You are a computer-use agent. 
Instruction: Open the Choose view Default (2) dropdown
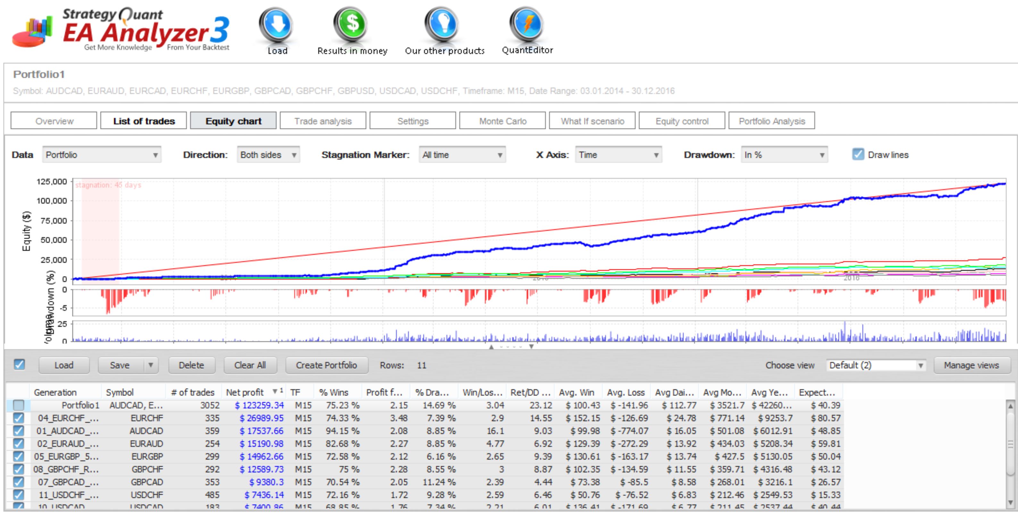pos(876,365)
